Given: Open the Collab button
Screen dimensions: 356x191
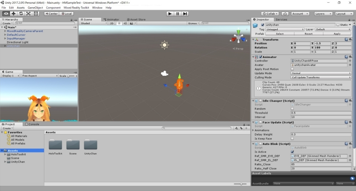Looking at the screenshot, I should pyautogui.click(x=270, y=14).
